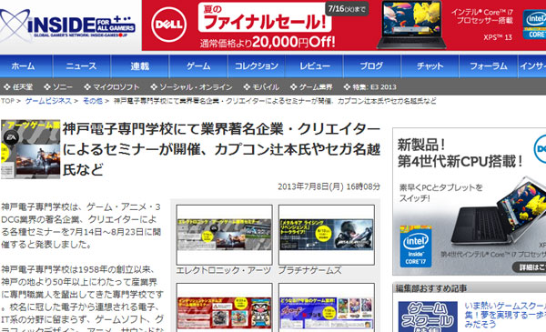546x332 pixels.
Task: Go to the レビュー tab
Action: tap(315, 65)
